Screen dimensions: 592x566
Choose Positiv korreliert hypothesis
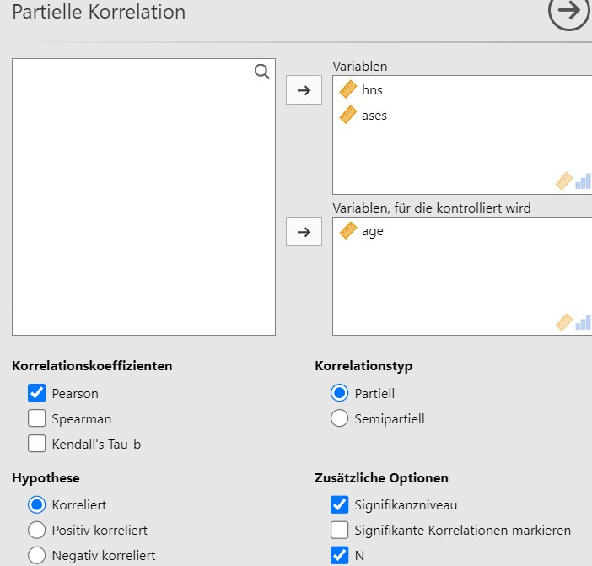[36, 530]
